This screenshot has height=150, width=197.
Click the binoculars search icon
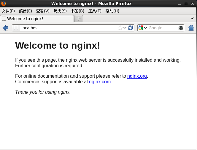pos(181,28)
